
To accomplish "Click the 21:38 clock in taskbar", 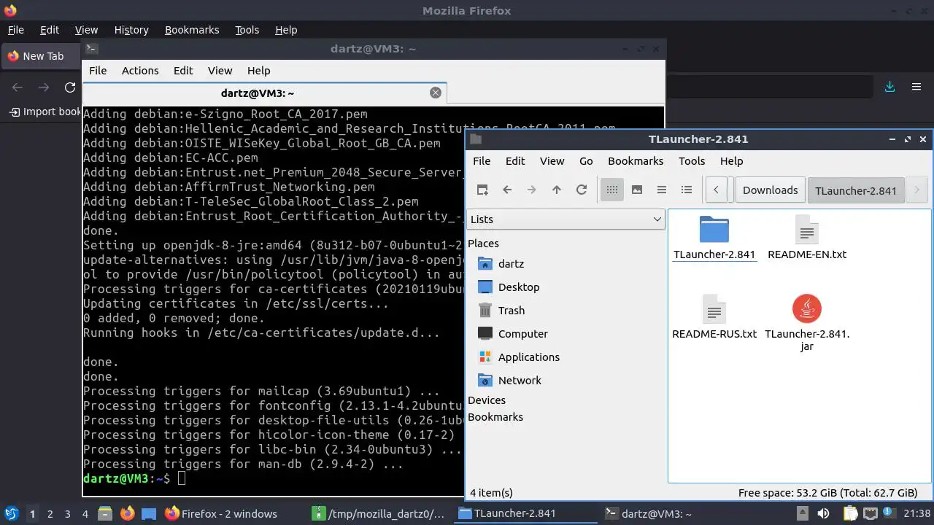I will pos(917,514).
